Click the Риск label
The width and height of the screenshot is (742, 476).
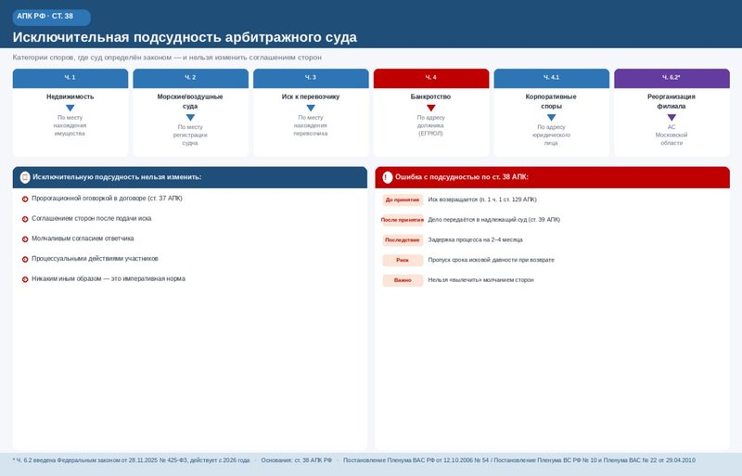[403, 260]
